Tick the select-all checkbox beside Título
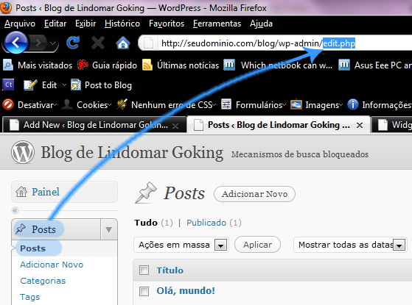412x305 pixels. 144,270
